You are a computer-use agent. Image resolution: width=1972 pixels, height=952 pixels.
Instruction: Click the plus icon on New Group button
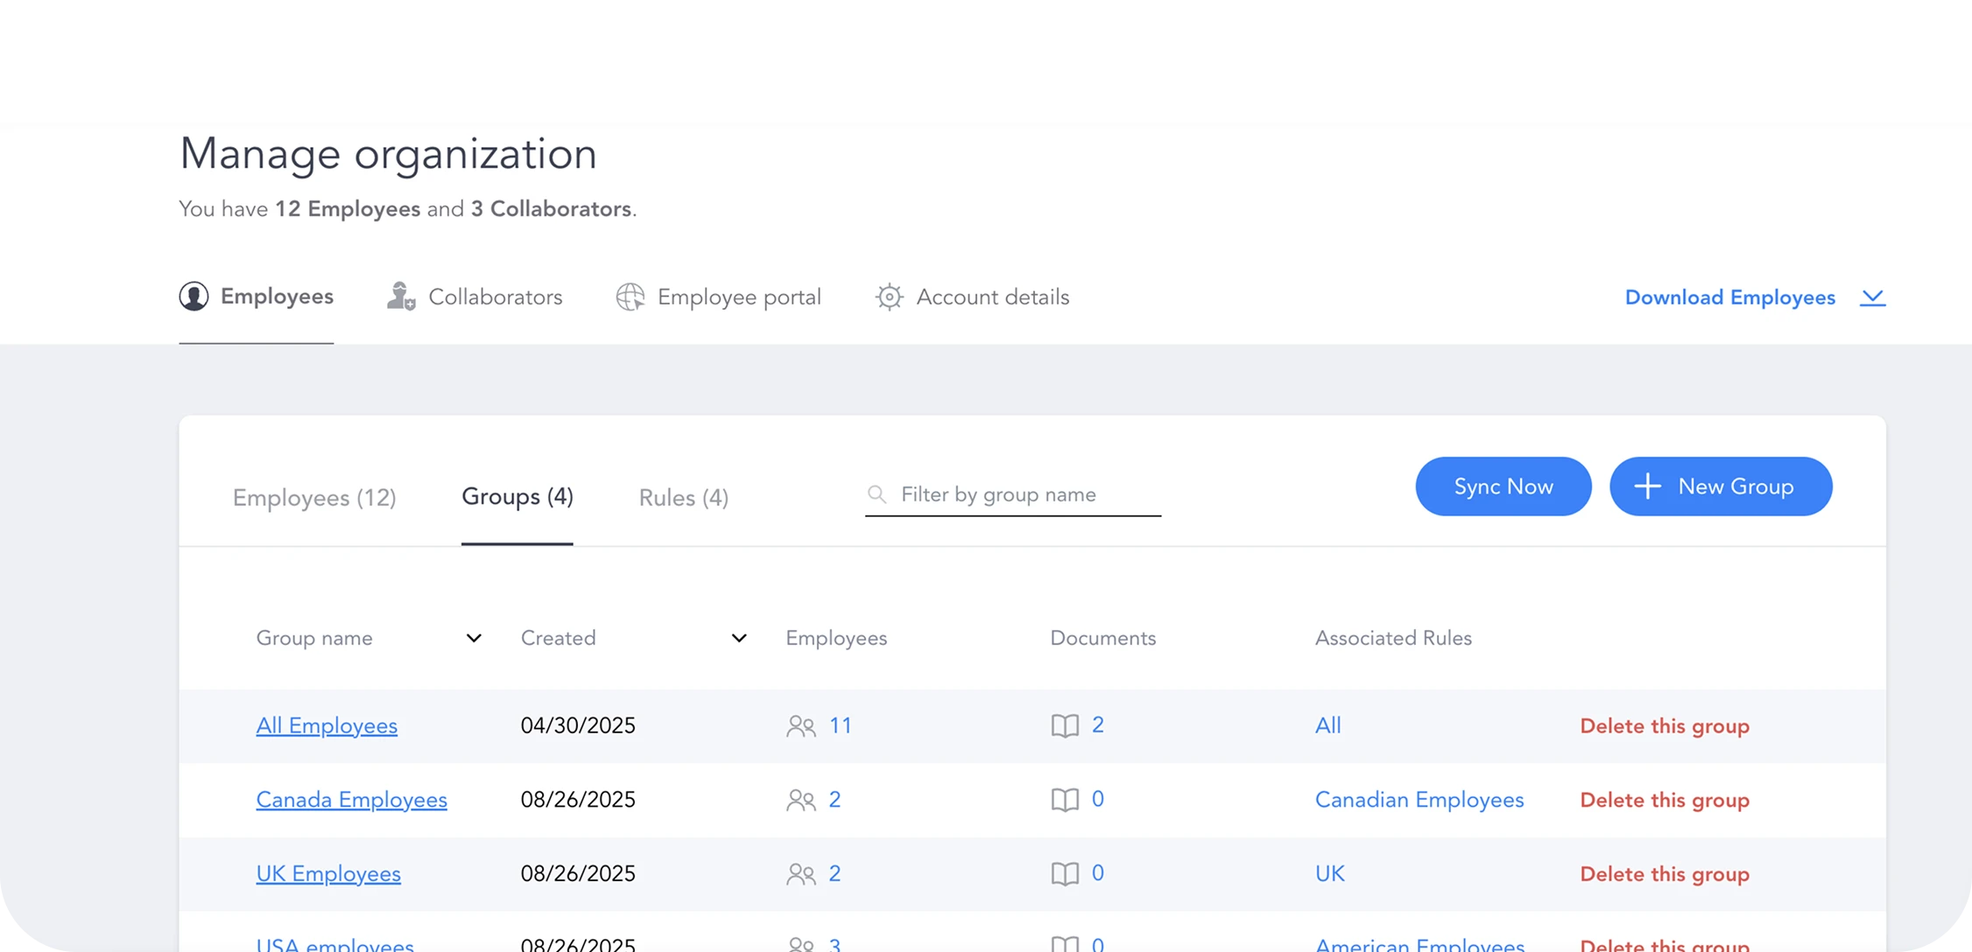(x=1647, y=486)
